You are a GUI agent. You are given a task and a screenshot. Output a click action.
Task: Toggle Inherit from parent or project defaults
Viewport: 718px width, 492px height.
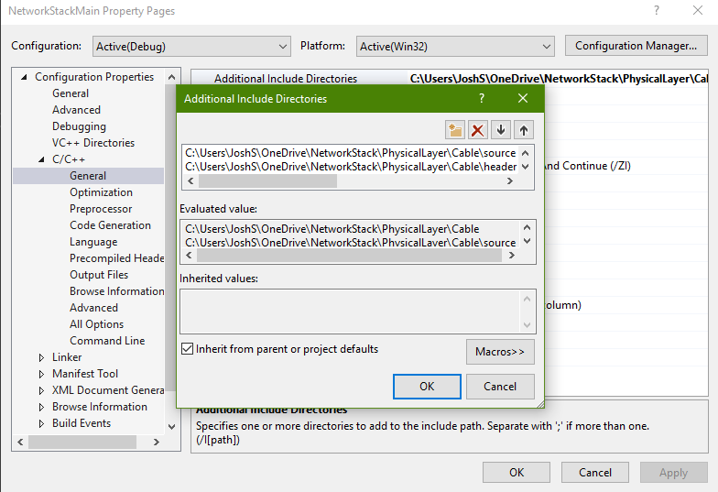pos(187,349)
